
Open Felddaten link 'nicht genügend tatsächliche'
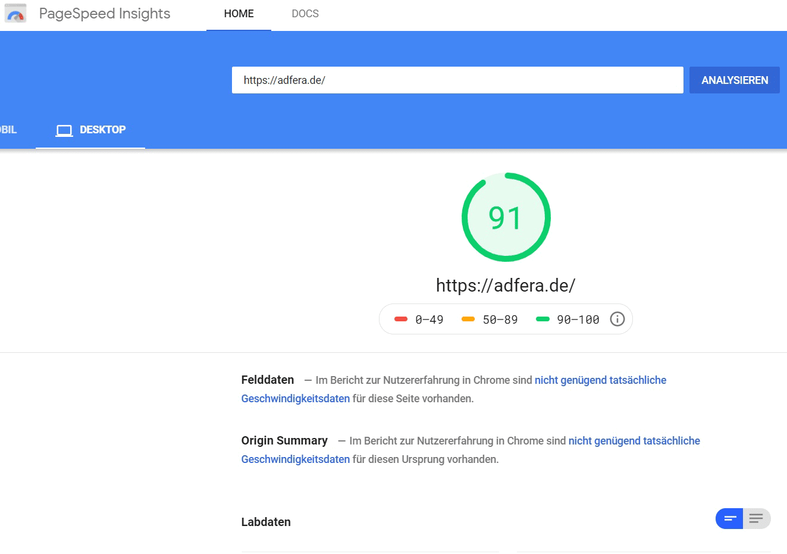point(600,380)
